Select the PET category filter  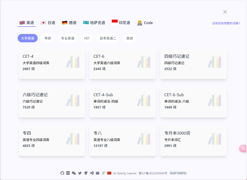pyautogui.click(x=87, y=38)
